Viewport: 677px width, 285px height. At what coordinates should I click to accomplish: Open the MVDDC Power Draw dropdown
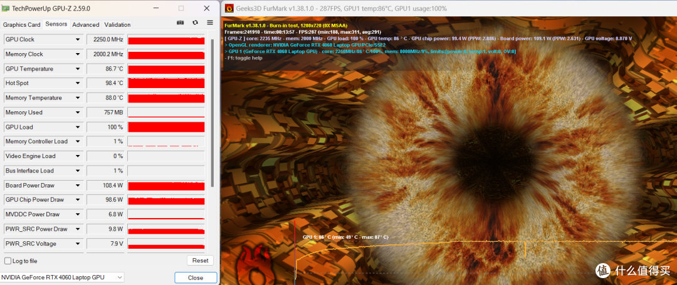(x=78, y=214)
